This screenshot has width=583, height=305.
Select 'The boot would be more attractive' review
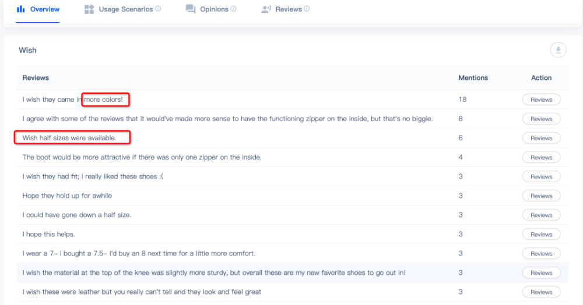(142, 157)
